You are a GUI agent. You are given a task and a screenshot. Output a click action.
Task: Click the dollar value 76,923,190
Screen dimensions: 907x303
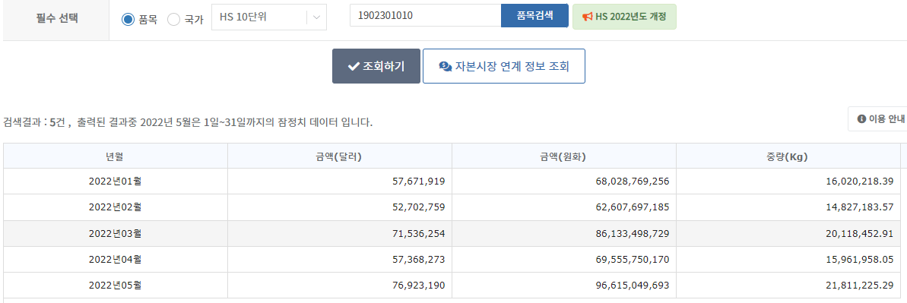418,286
